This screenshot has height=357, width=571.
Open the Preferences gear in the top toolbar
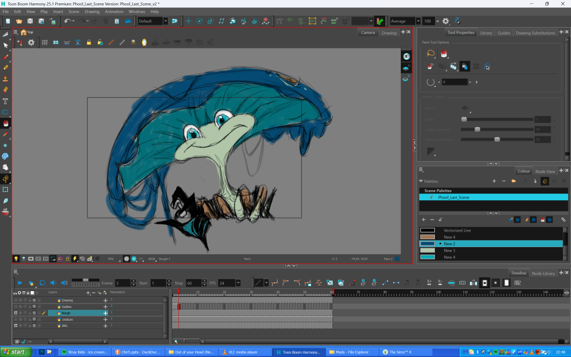pyautogui.click(x=446, y=21)
